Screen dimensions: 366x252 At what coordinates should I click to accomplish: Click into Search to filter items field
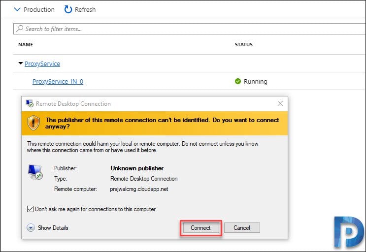pos(189,29)
